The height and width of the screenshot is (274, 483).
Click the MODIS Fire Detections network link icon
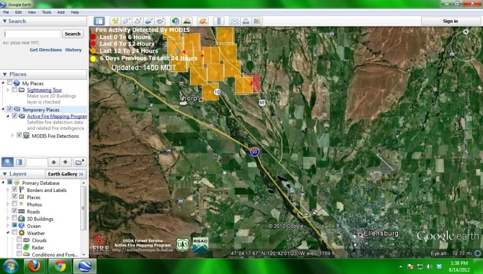coord(26,136)
